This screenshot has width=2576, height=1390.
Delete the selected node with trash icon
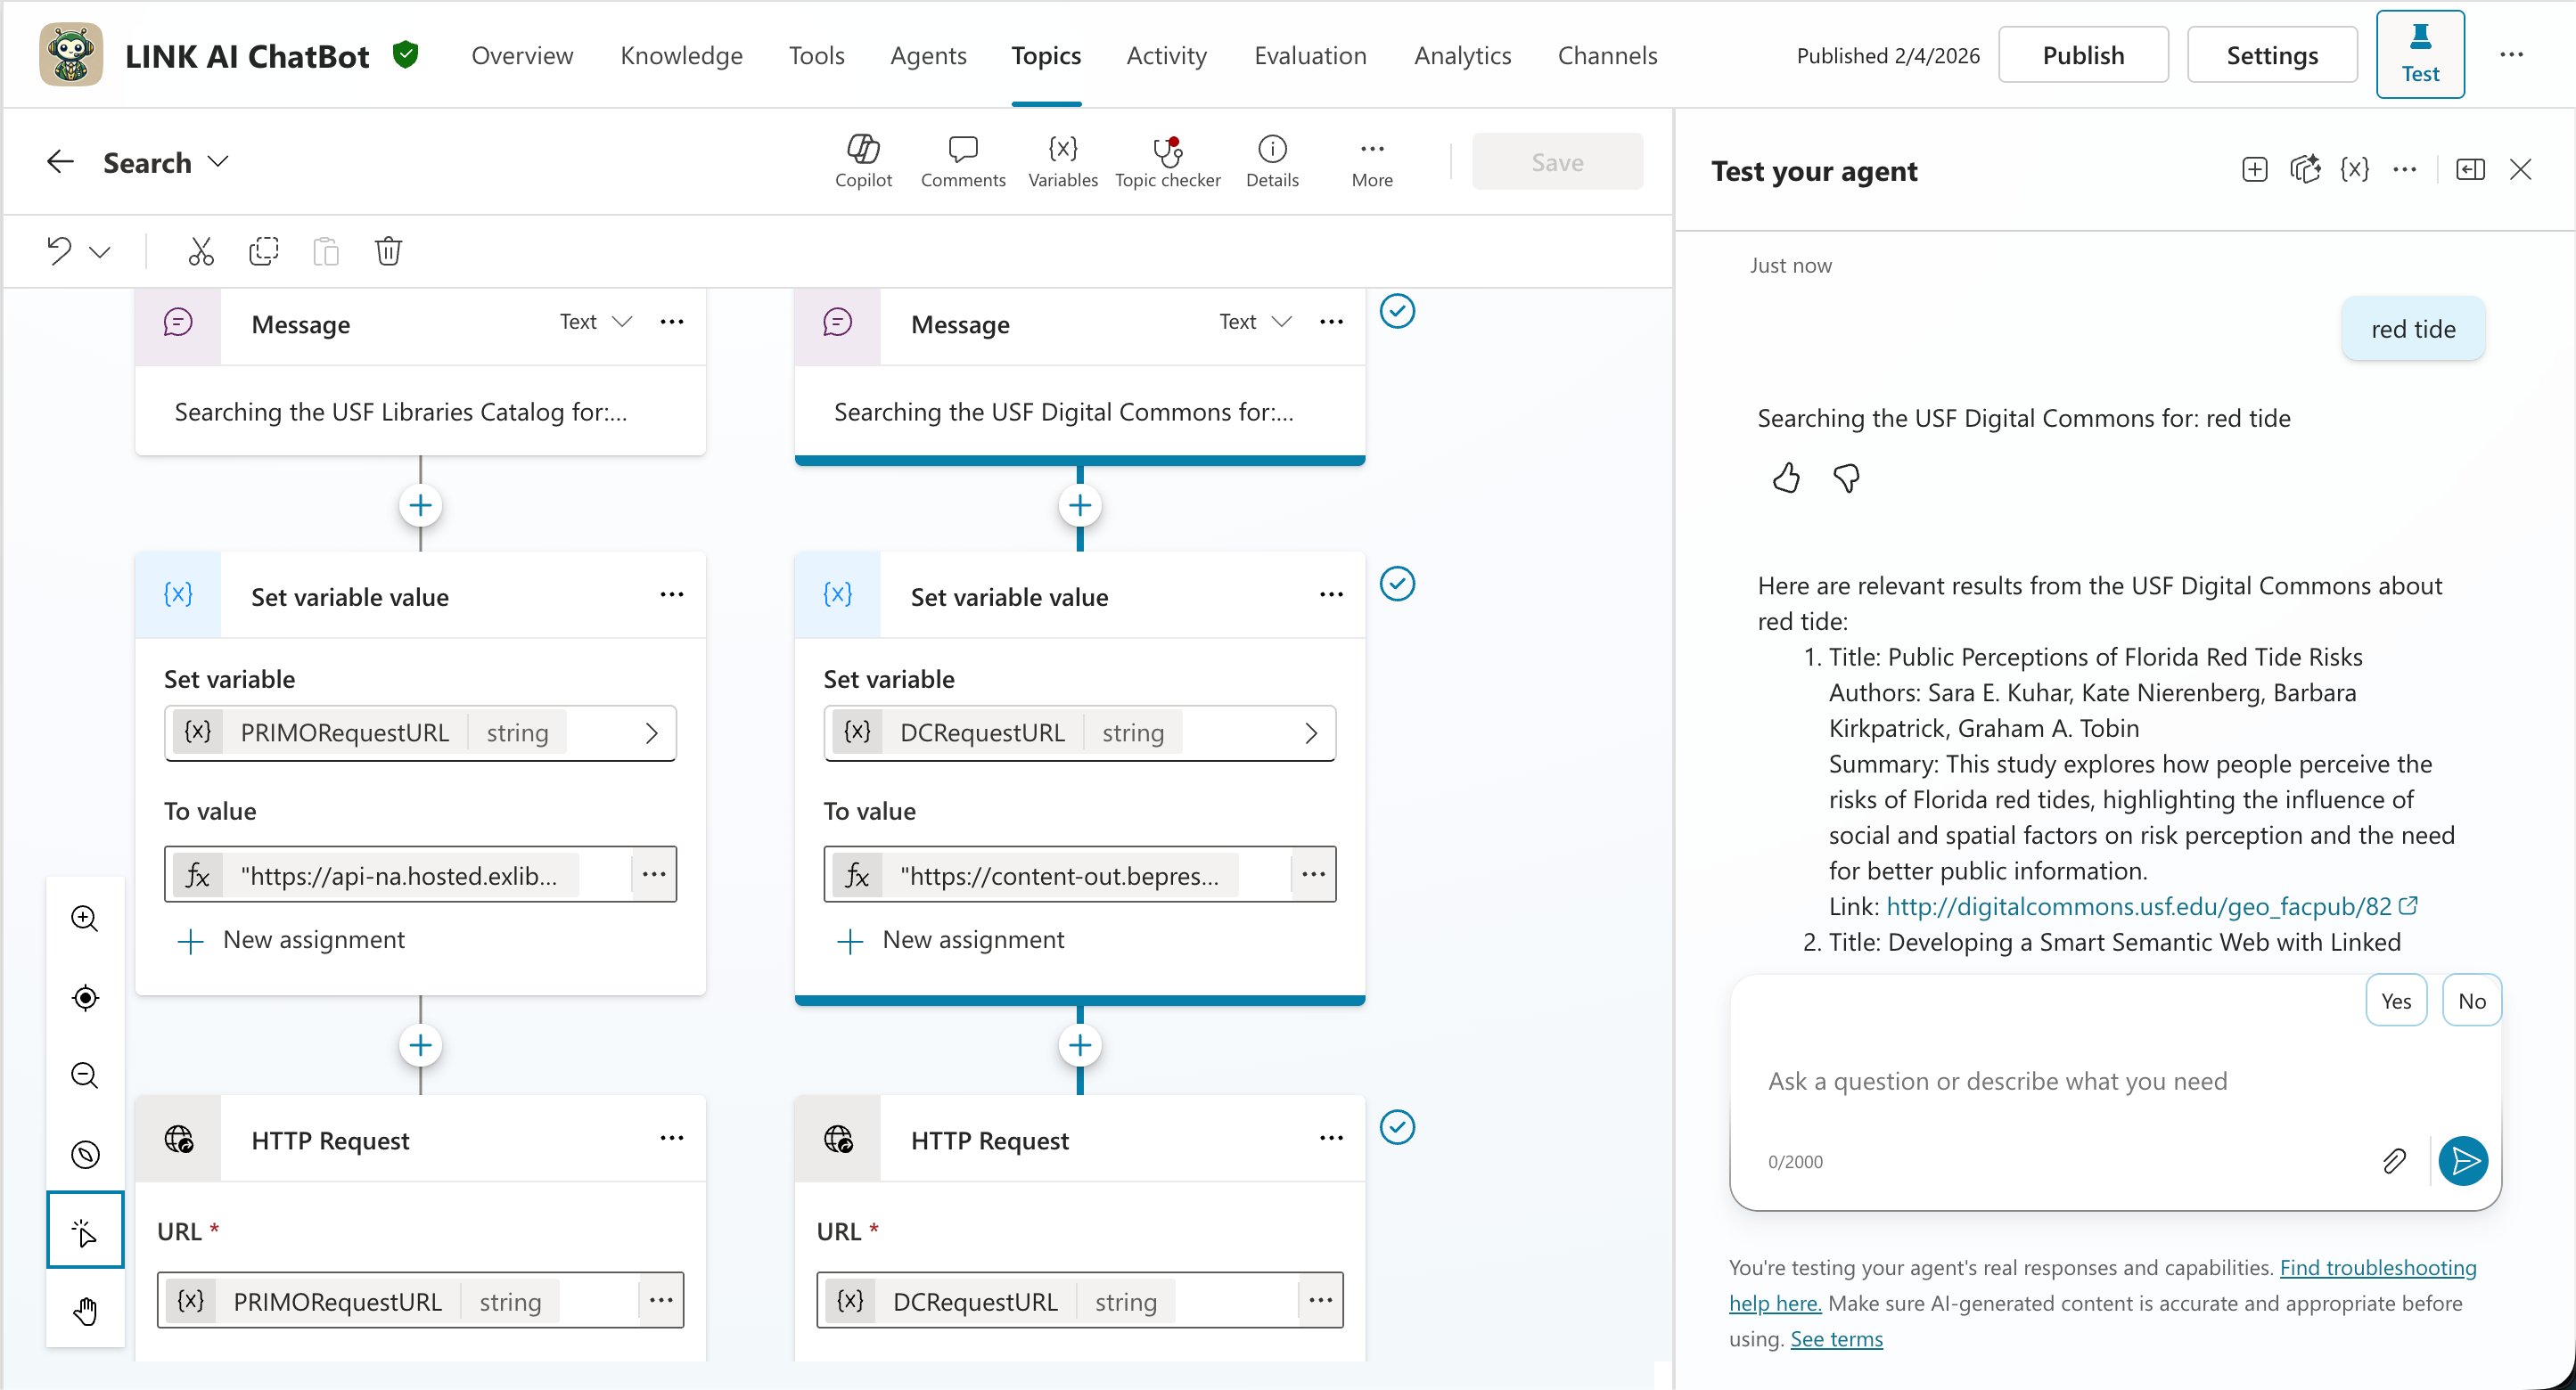click(388, 250)
